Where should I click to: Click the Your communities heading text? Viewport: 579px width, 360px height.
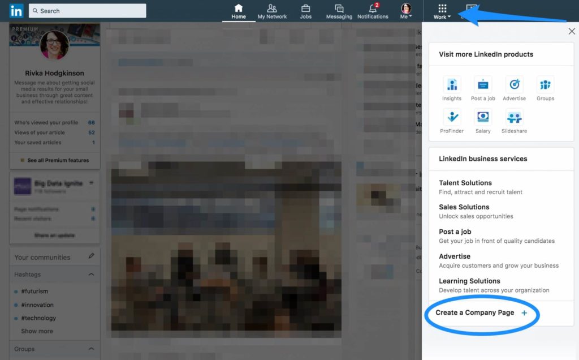pos(42,257)
